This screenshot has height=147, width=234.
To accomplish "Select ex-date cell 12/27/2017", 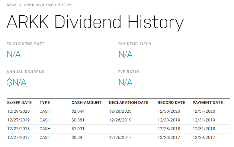I will pyautogui.click(x=18, y=137).
